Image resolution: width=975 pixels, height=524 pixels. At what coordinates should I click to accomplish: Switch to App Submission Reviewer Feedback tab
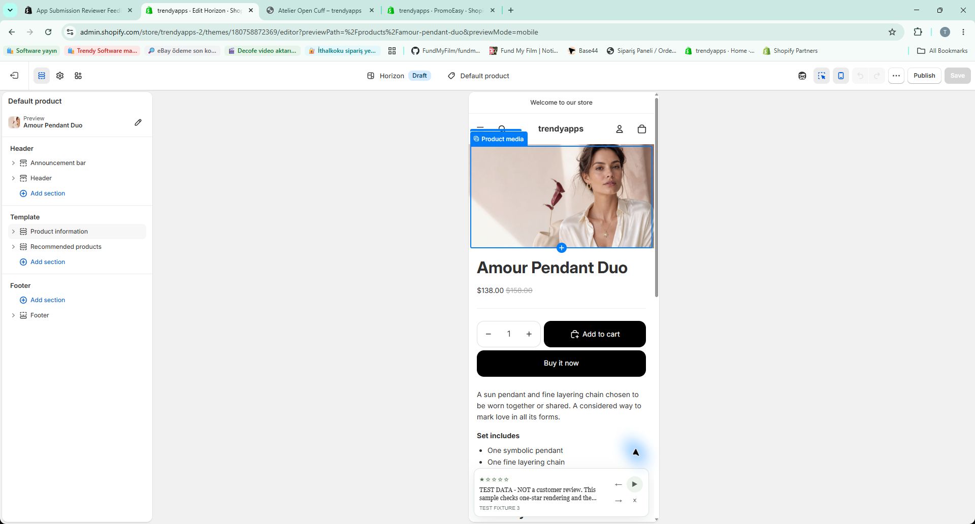[79, 10]
